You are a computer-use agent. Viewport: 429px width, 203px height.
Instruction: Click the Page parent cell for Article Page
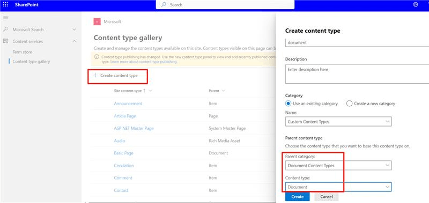[213, 116]
